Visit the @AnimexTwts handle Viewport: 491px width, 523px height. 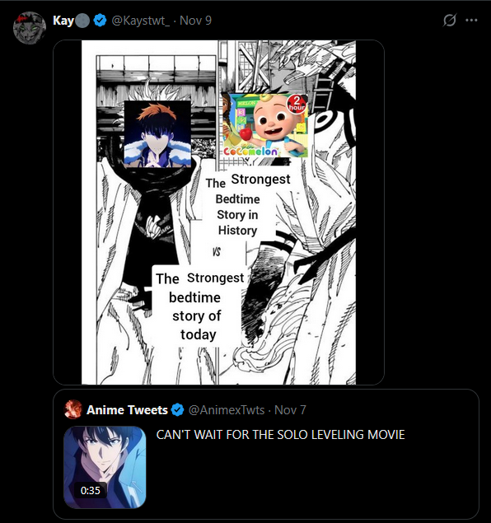[227, 409]
